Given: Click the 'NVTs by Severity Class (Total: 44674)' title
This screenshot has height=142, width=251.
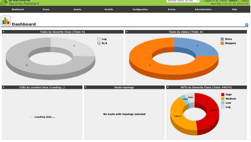Looking at the screenshot, I should (x=206, y=87).
